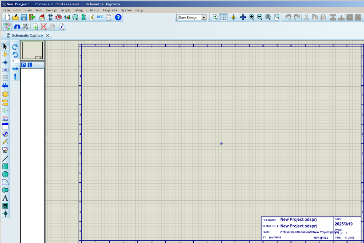
Task: Click the Rotate Clockwise arrow
Action: [x=15, y=47]
